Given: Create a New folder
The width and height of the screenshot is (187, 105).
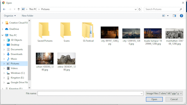Looking at the screenshot, I should (x=28, y=16).
